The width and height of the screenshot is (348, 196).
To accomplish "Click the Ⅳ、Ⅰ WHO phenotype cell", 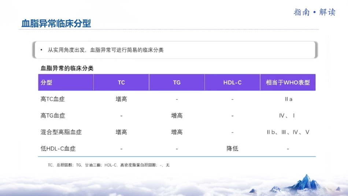I will [287, 116].
